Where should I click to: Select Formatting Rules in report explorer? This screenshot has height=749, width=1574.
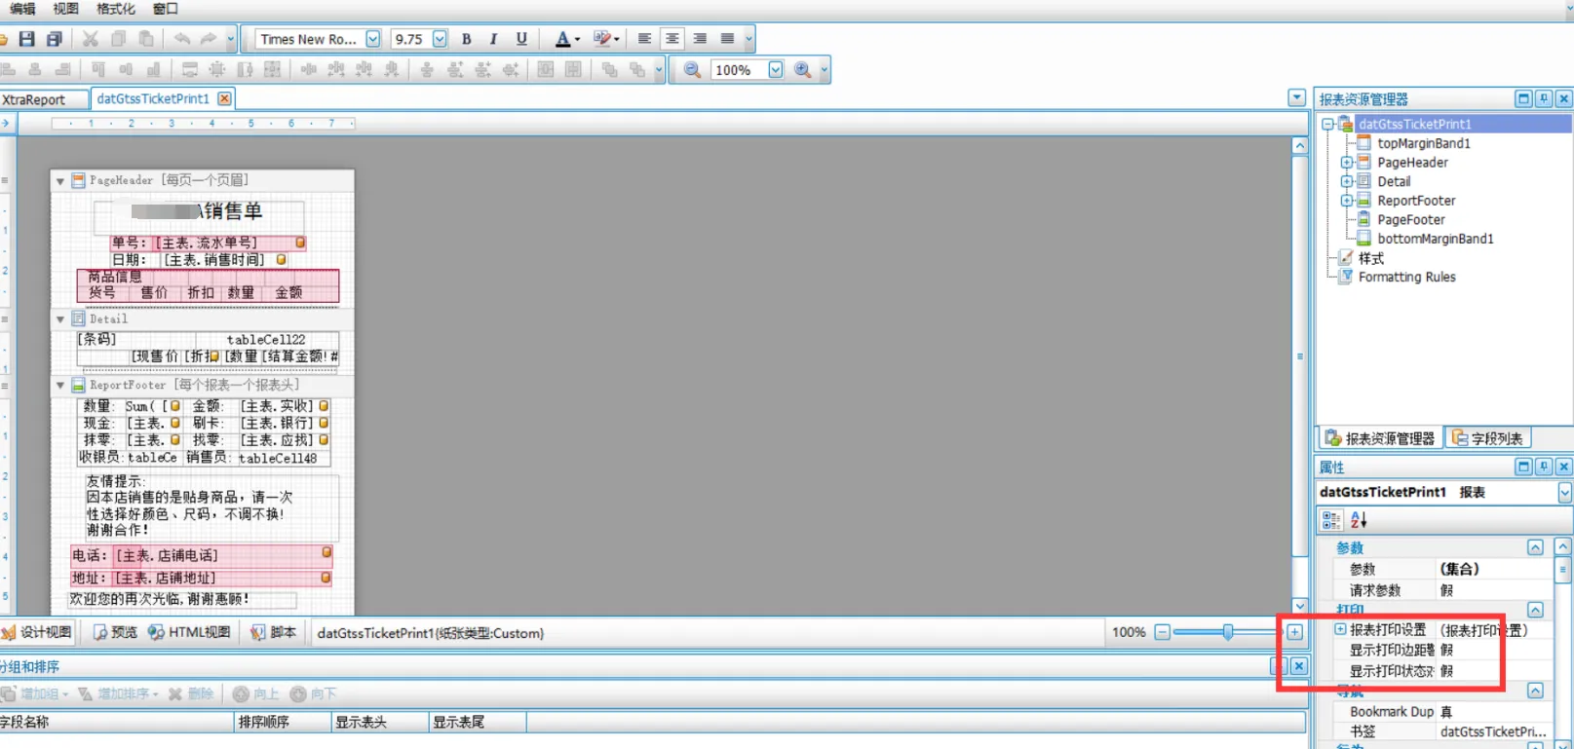point(1406,277)
